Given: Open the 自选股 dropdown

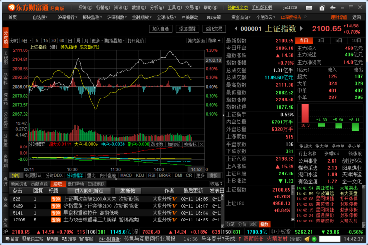Looking at the screenshot, I should point(40,17).
